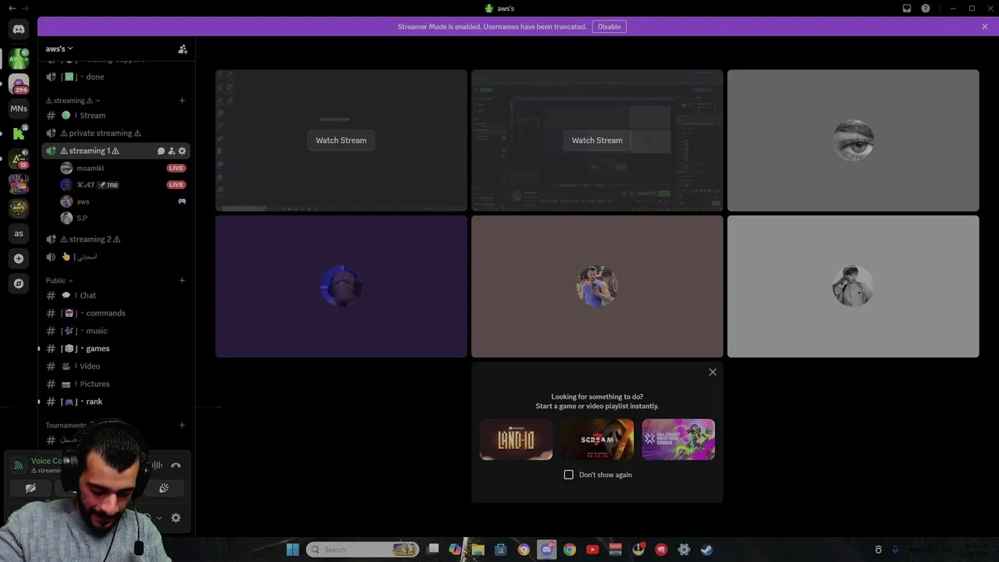The width and height of the screenshot is (999, 562).
Task: Open the music channel
Action: pos(115,331)
